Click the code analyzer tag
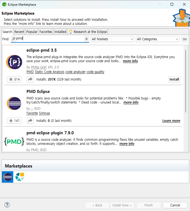 pyautogui.click(x=75, y=72)
